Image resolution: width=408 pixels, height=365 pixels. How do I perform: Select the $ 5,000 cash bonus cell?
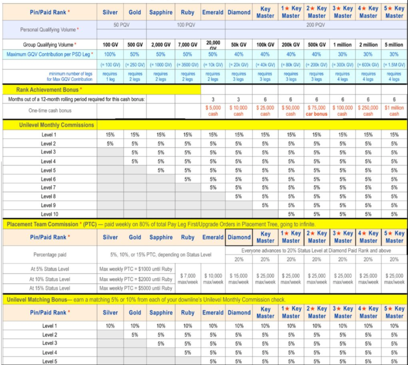(213, 111)
